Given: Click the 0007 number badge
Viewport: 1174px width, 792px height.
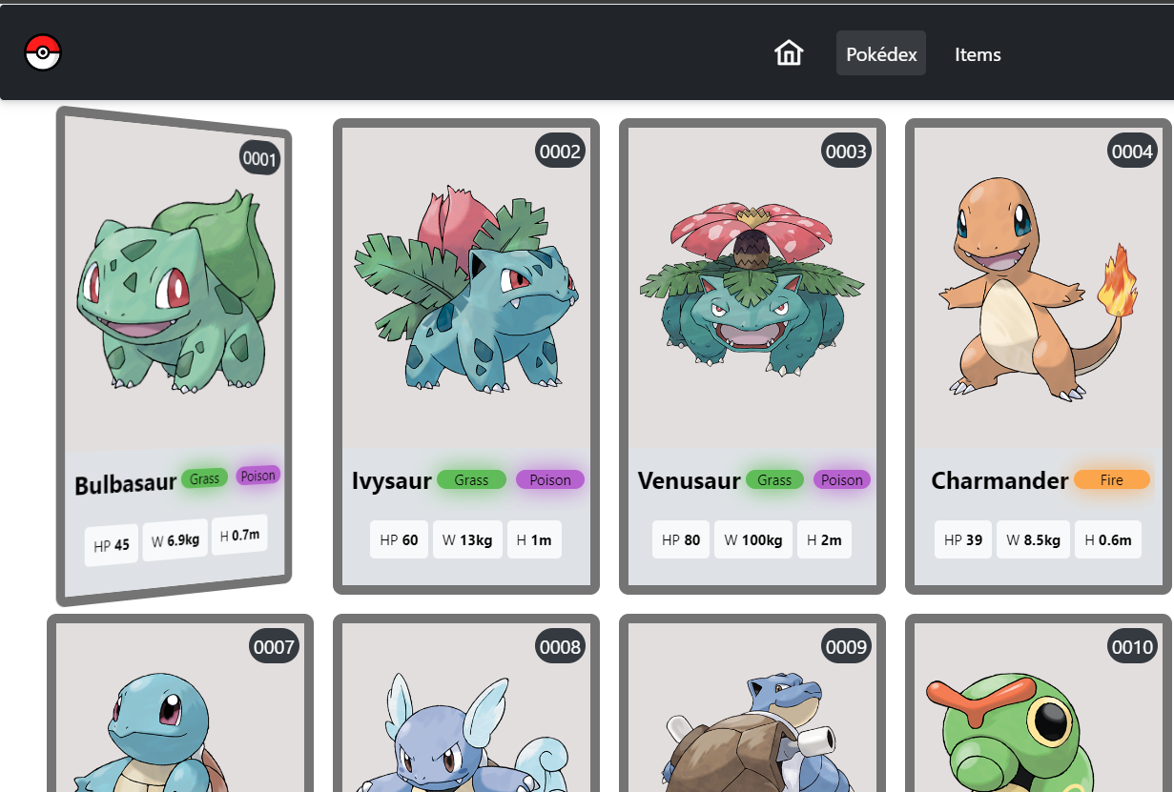Looking at the screenshot, I should 274,646.
